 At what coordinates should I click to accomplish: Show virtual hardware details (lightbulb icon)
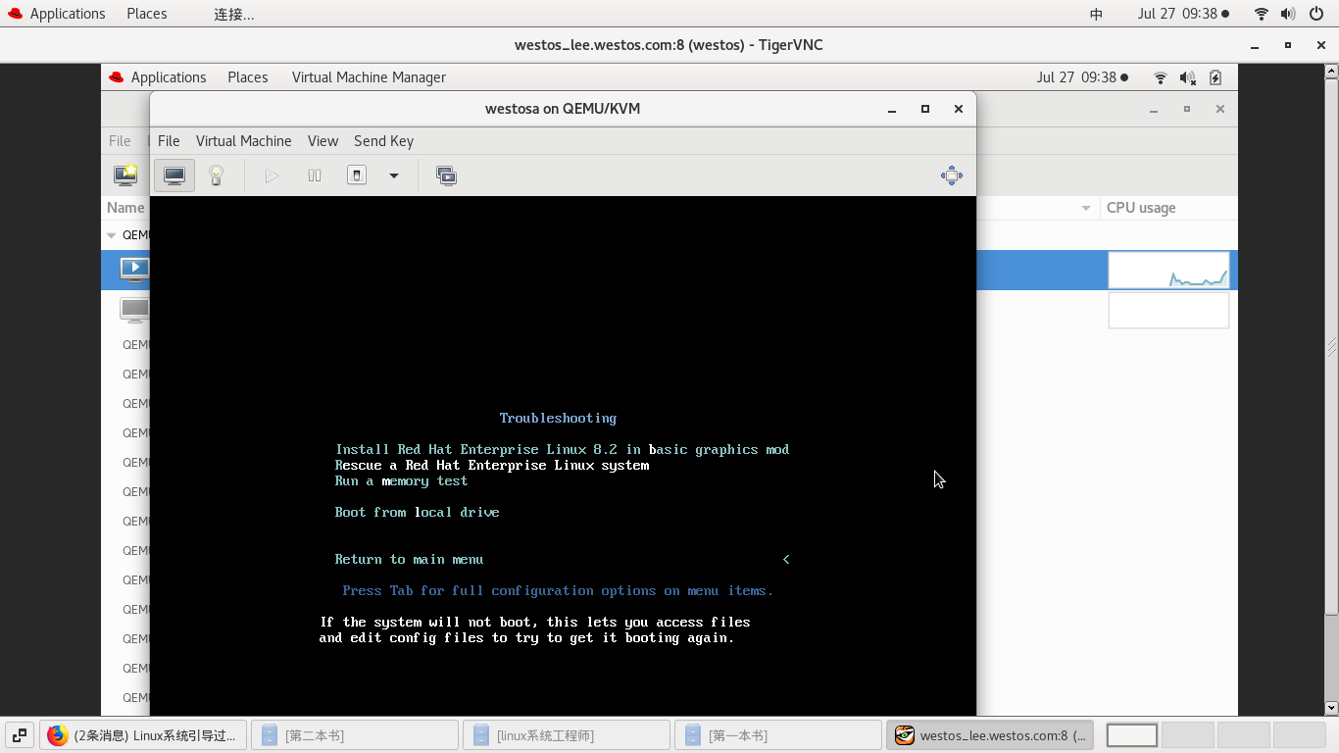pyautogui.click(x=217, y=176)
